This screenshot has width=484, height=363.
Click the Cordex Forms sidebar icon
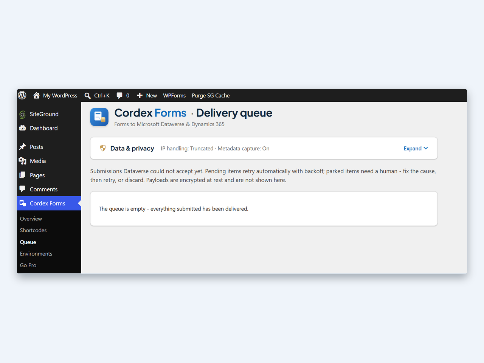click(x=23, y=203)
